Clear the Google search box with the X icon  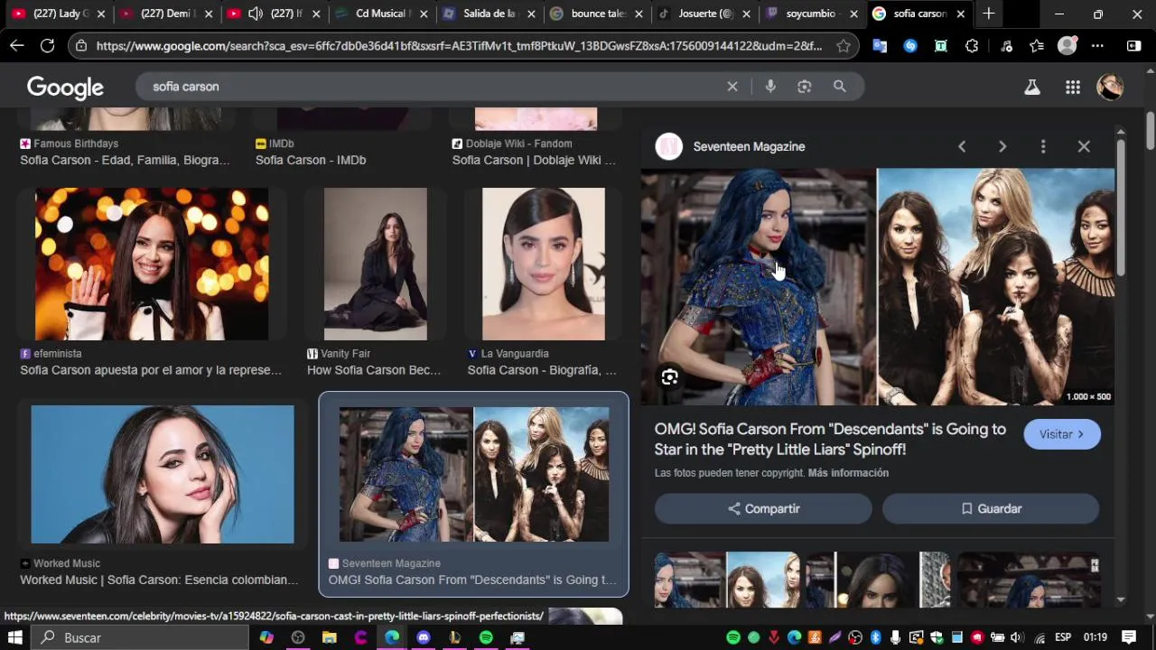click(732, 87)
